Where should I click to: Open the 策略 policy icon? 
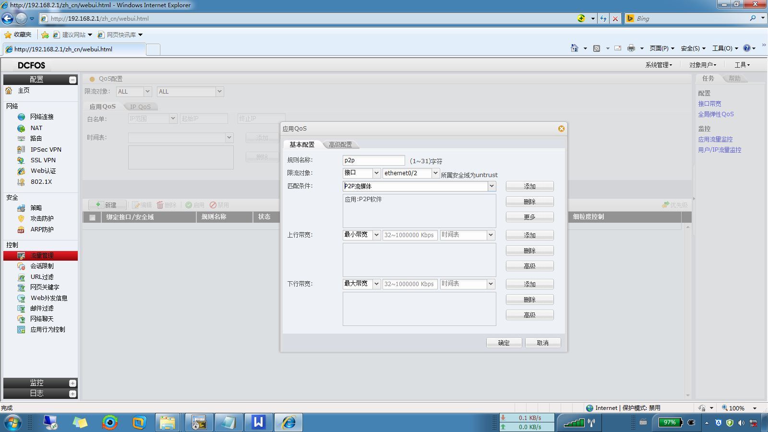tap(21, 208)
